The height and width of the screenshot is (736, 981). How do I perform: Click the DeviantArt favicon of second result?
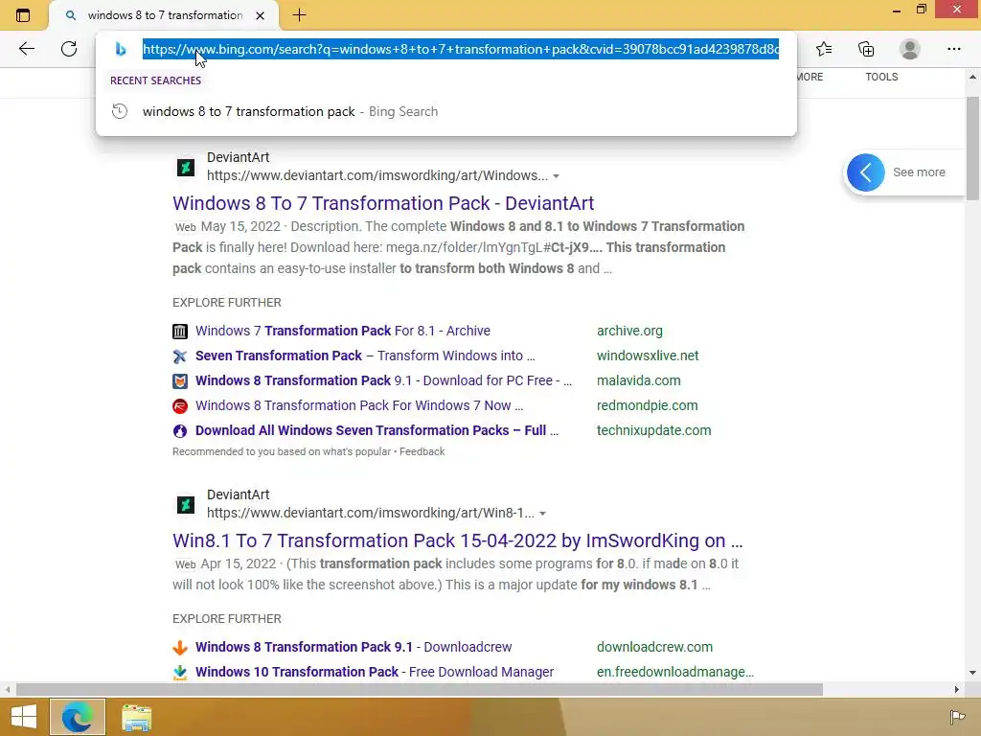click(186, 504)
